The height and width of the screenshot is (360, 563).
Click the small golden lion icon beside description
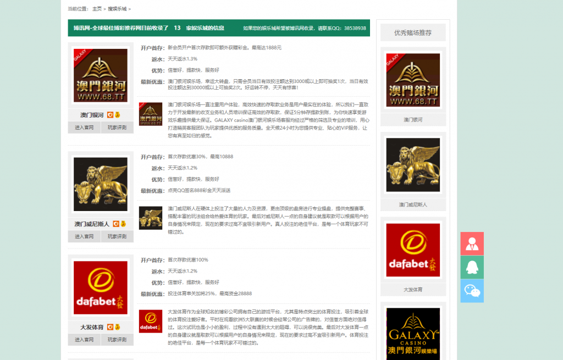click(150, 218)
